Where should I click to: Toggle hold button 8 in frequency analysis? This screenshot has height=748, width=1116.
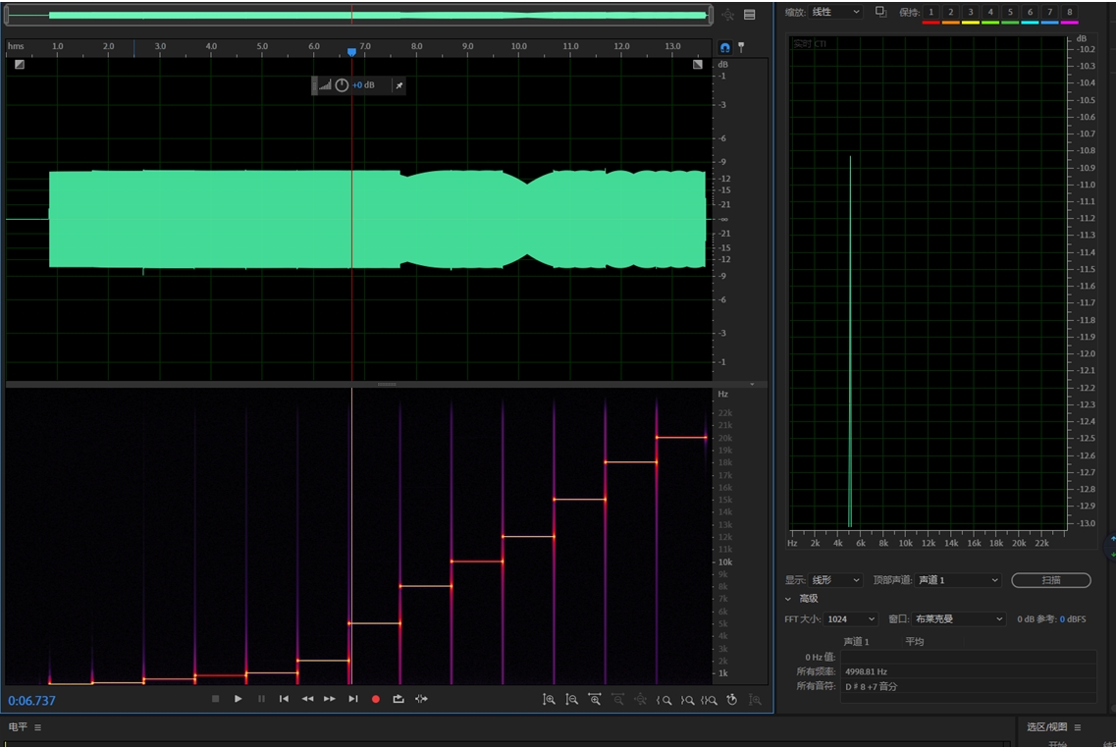coord(1069,13)
